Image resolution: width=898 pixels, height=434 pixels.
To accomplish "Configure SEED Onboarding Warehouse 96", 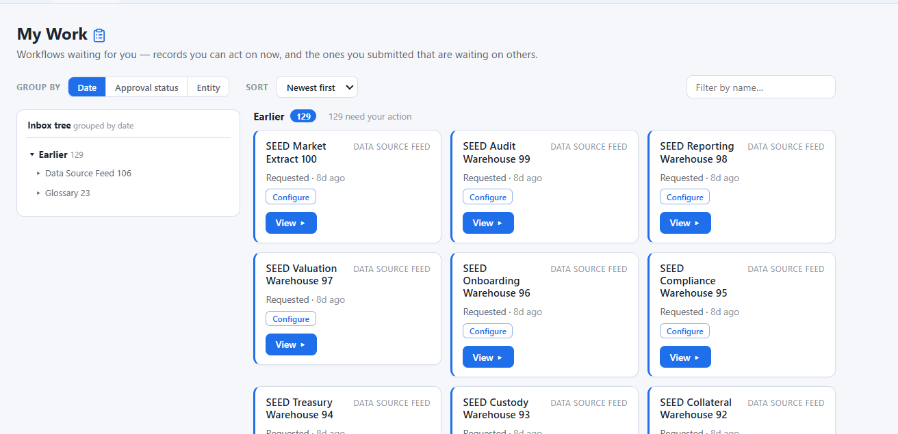I will click(x=488, y=331).
